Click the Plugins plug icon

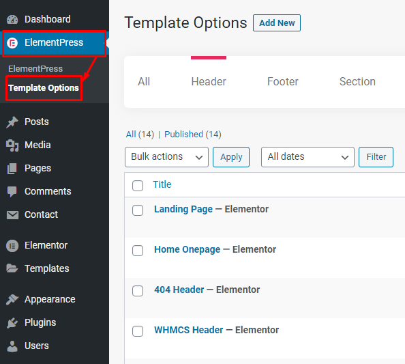(x=12, y=322)
